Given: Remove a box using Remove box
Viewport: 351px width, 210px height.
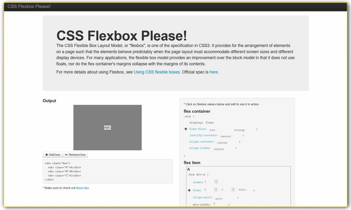Looking at the screenshot, I should tap(75, 154).
